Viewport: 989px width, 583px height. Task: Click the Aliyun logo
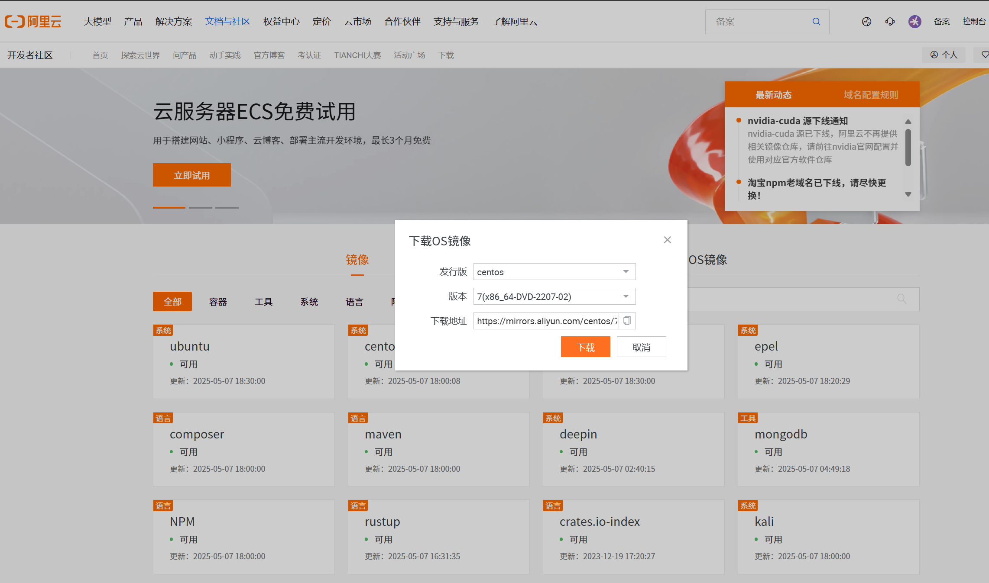click(x=33, y=22)
